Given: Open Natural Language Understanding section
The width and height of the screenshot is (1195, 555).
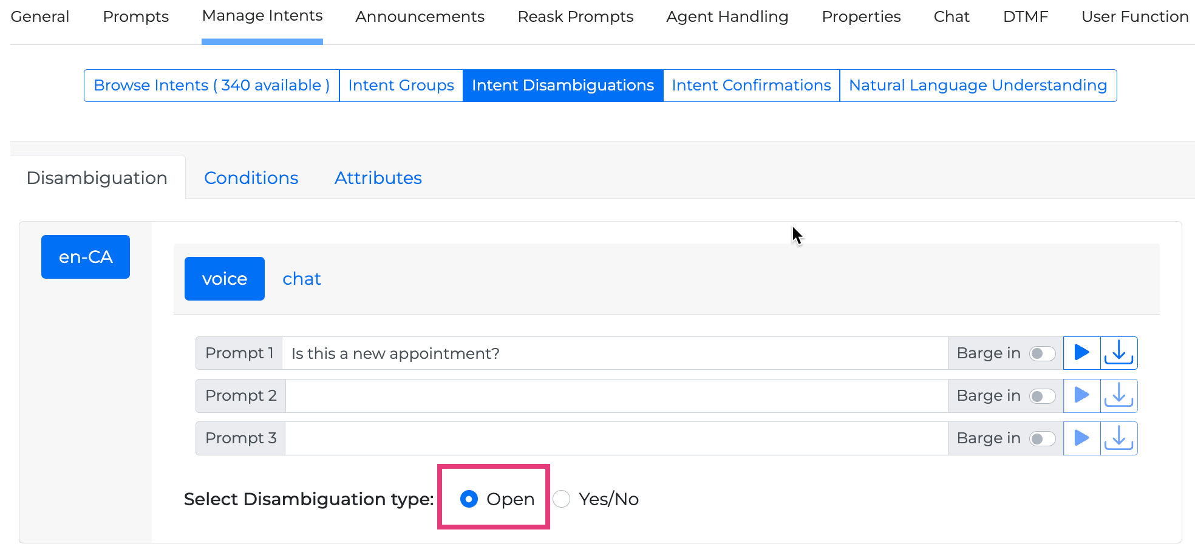Looking at the screenshot, I should (978, 86).
